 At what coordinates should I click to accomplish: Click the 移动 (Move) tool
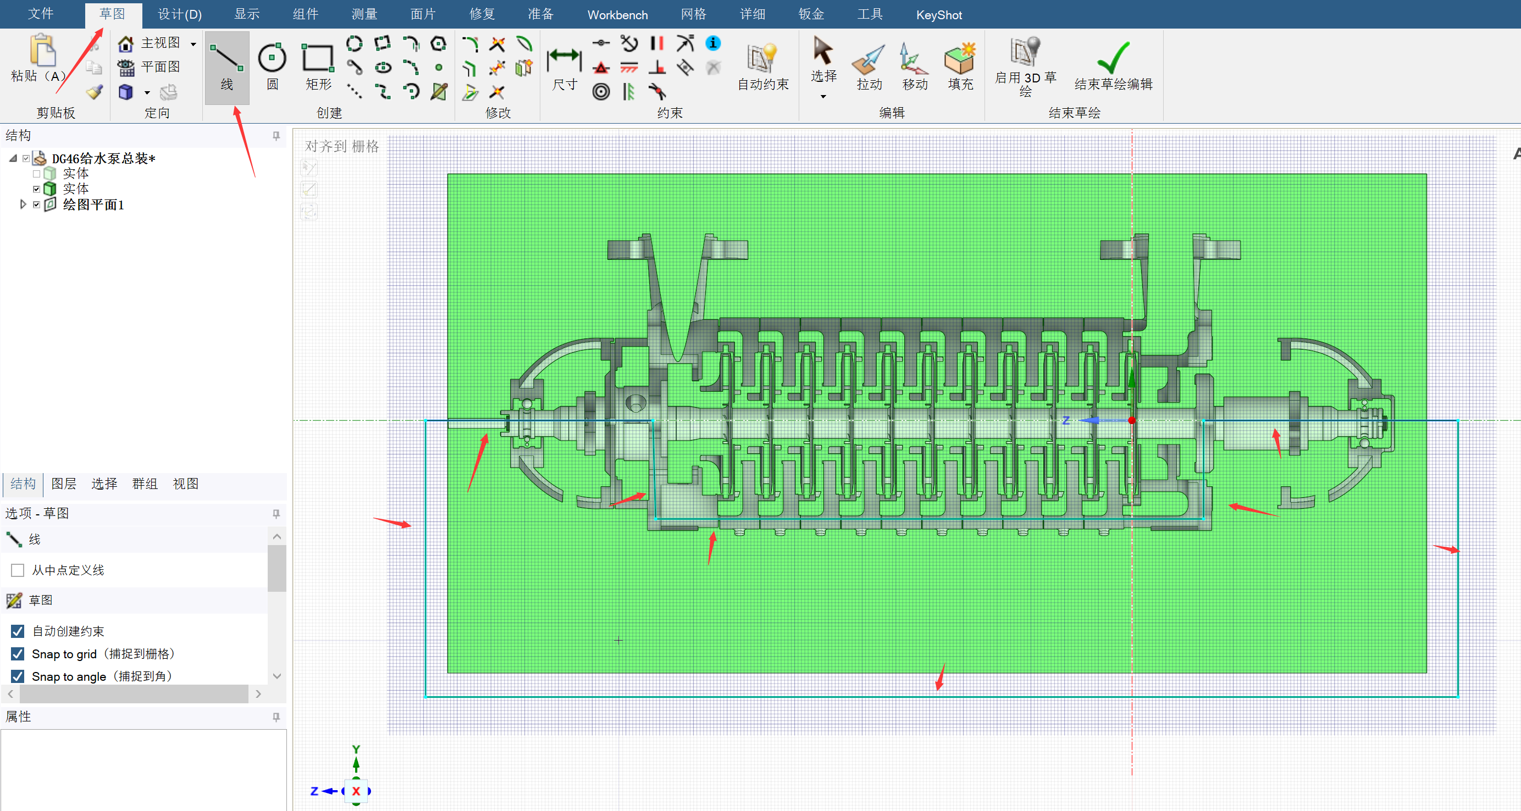[x=915, y=66]
